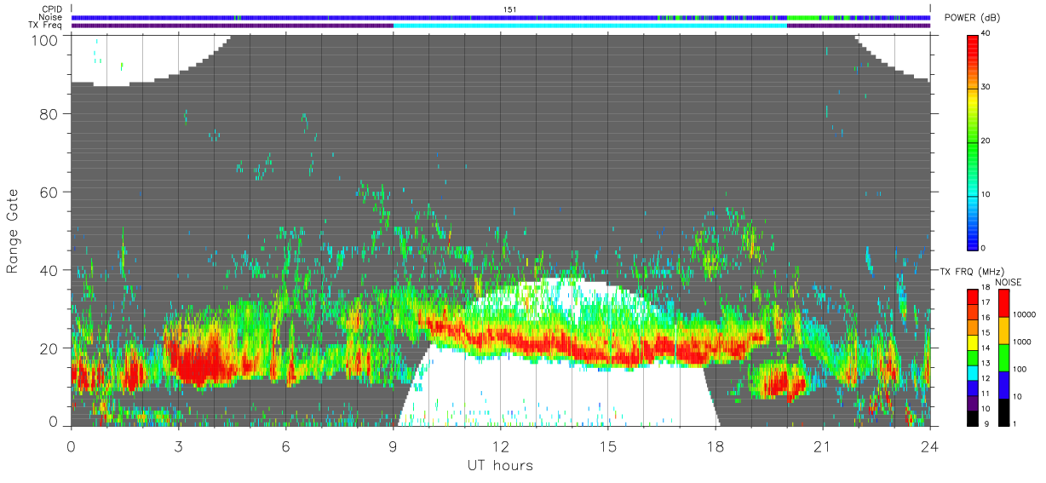This screenshot has height=483, width=1046.
Task: Click the 10 tick on the POWER colorbar
Action: coord(987,194)
